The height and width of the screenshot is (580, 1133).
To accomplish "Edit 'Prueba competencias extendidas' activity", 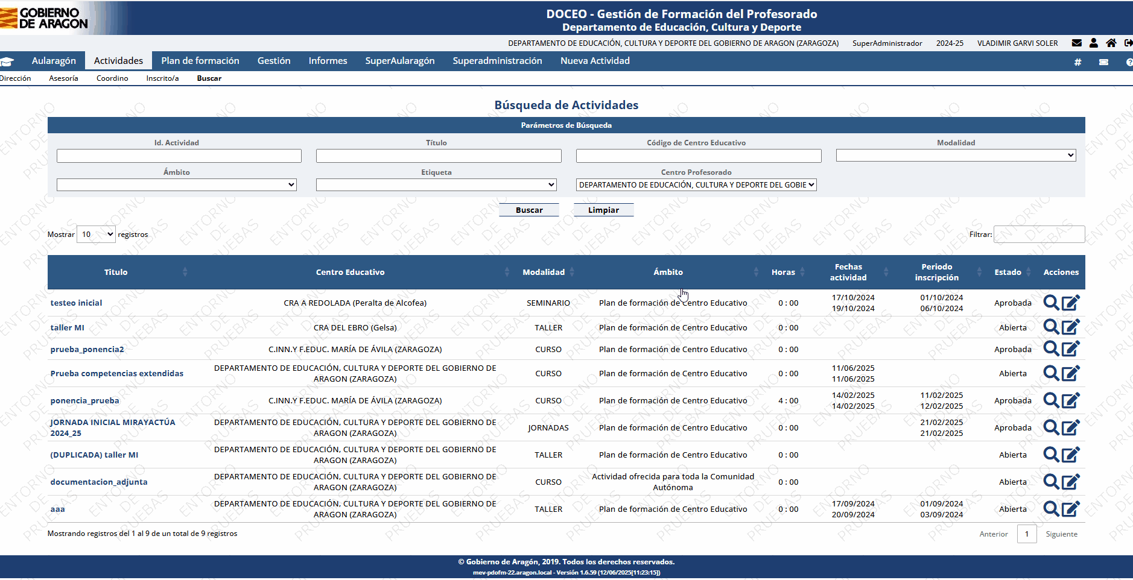I will 1071,373.
